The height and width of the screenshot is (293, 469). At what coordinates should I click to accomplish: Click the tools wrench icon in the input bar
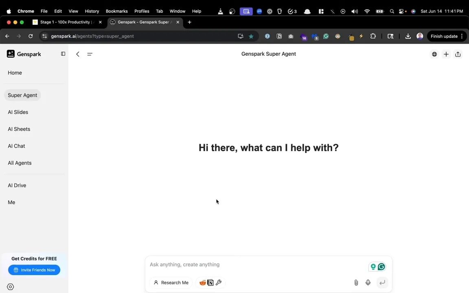(219, 282)
